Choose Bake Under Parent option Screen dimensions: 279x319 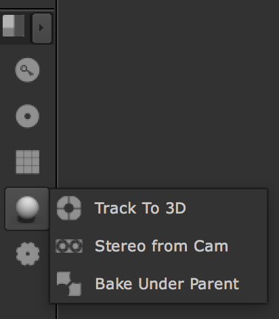click(x=158, y=284)
